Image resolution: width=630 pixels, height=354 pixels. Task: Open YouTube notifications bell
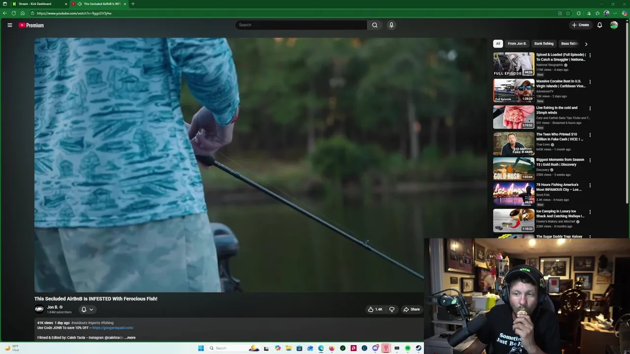(599, 25)
